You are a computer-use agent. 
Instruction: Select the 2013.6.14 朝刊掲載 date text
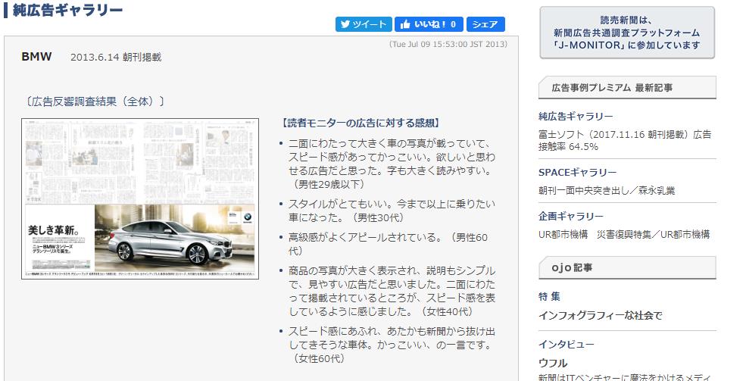click(x=116, y=57)
